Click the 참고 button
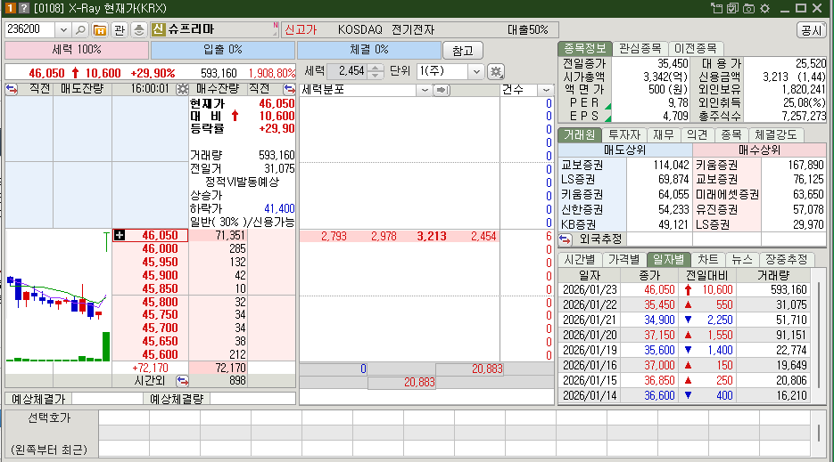Screen dimensions: 834x462 [x=463, y=51]
